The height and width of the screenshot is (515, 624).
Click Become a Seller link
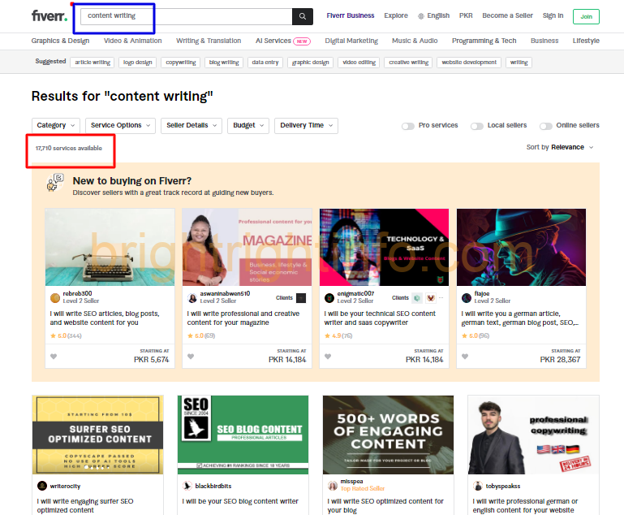click(x=507, y=15)
